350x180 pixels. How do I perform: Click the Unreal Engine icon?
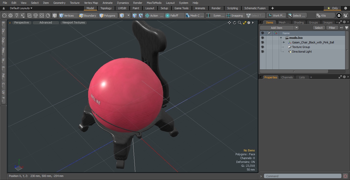[345, 16]
